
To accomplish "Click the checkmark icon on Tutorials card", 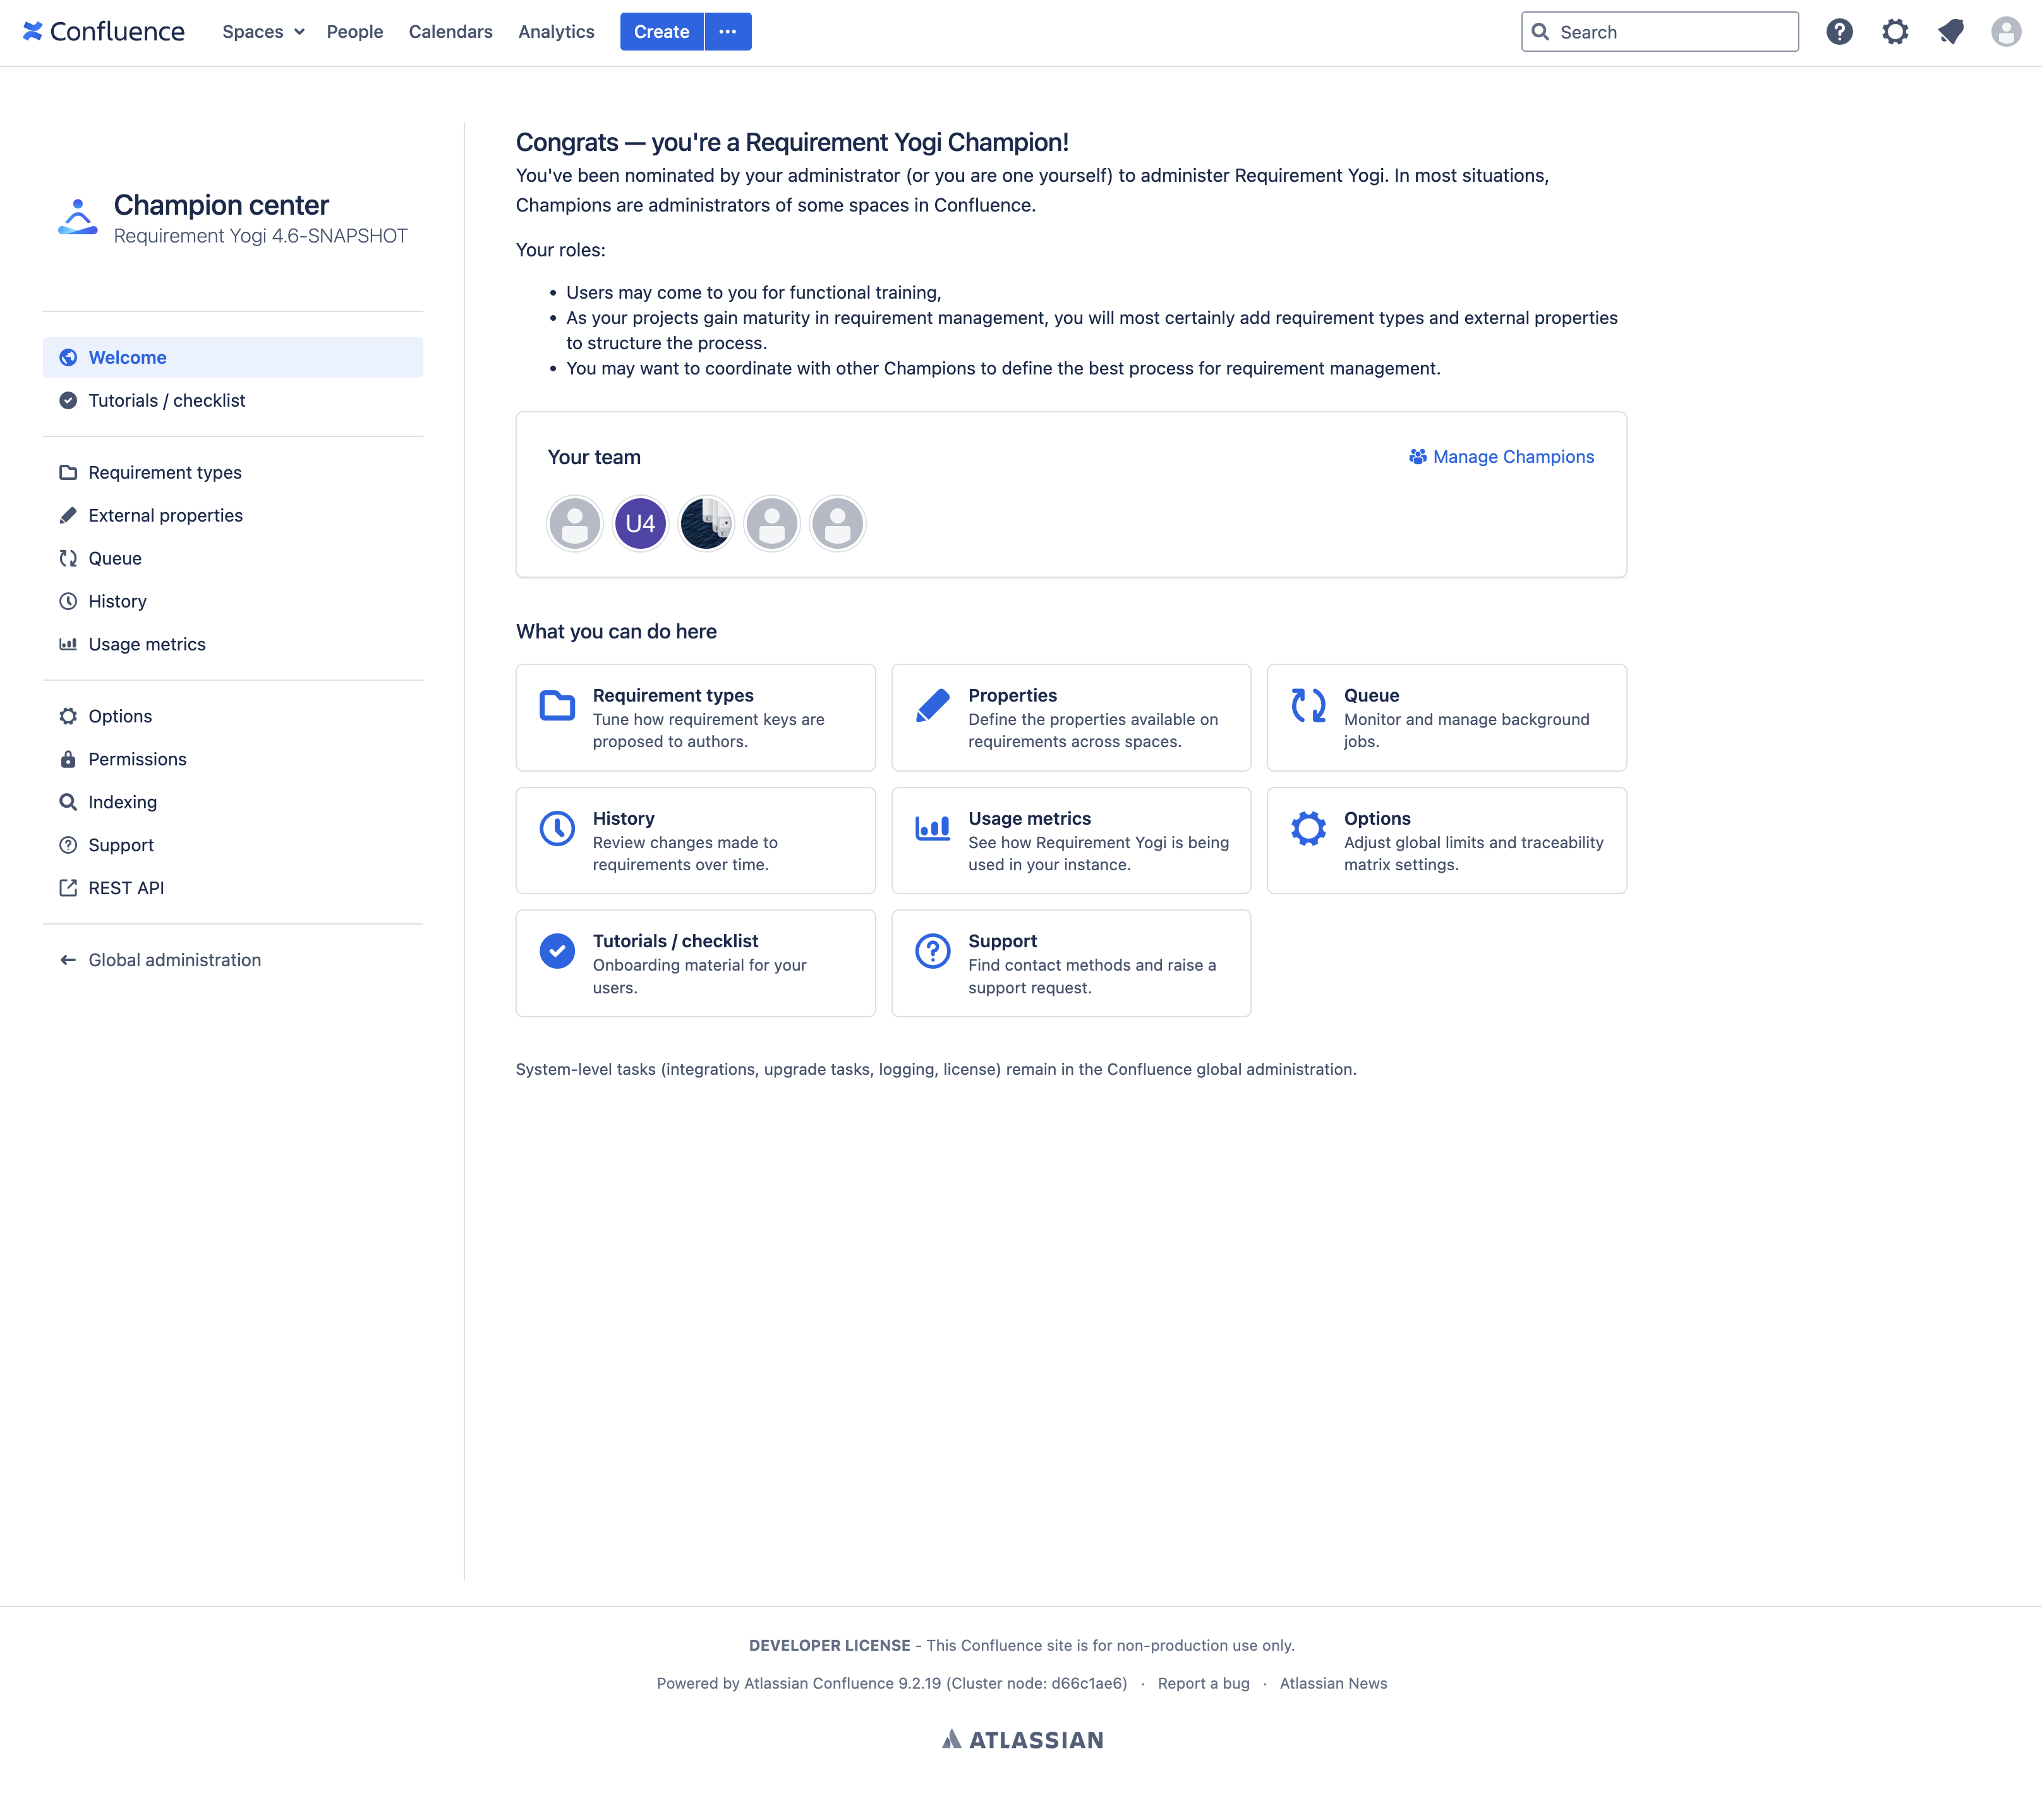I will [x=557, y=952].
